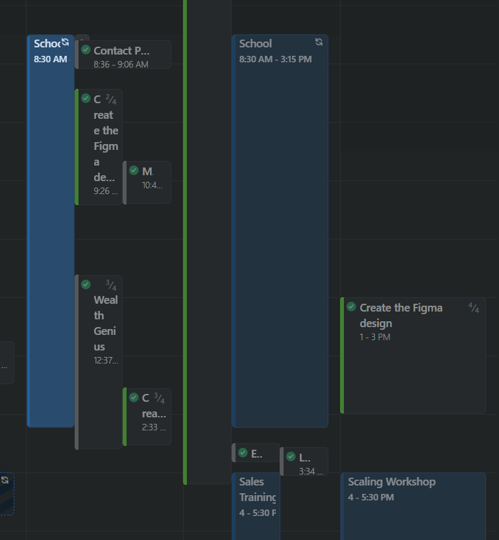Click recurrence icon on wide School event
499x540 pixels.
point(319,42)
